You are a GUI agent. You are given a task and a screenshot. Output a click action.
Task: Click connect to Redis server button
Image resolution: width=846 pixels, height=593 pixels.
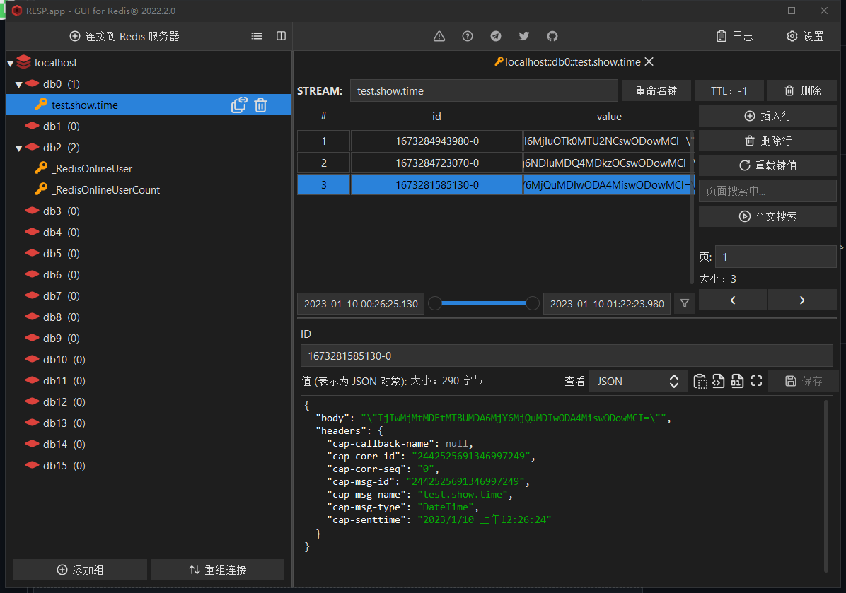[124, 36]
